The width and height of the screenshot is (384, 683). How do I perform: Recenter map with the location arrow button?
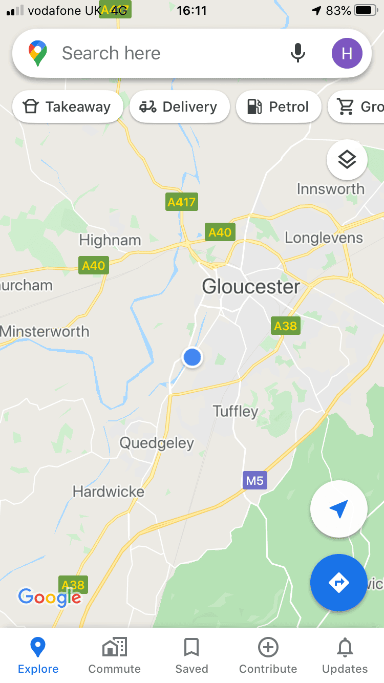pyautogui.click(x=339, y=509)
